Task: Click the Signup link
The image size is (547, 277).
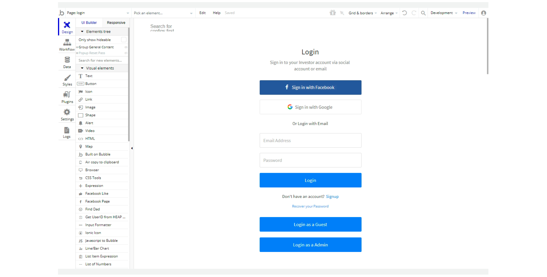Action: tap(332, 196)
